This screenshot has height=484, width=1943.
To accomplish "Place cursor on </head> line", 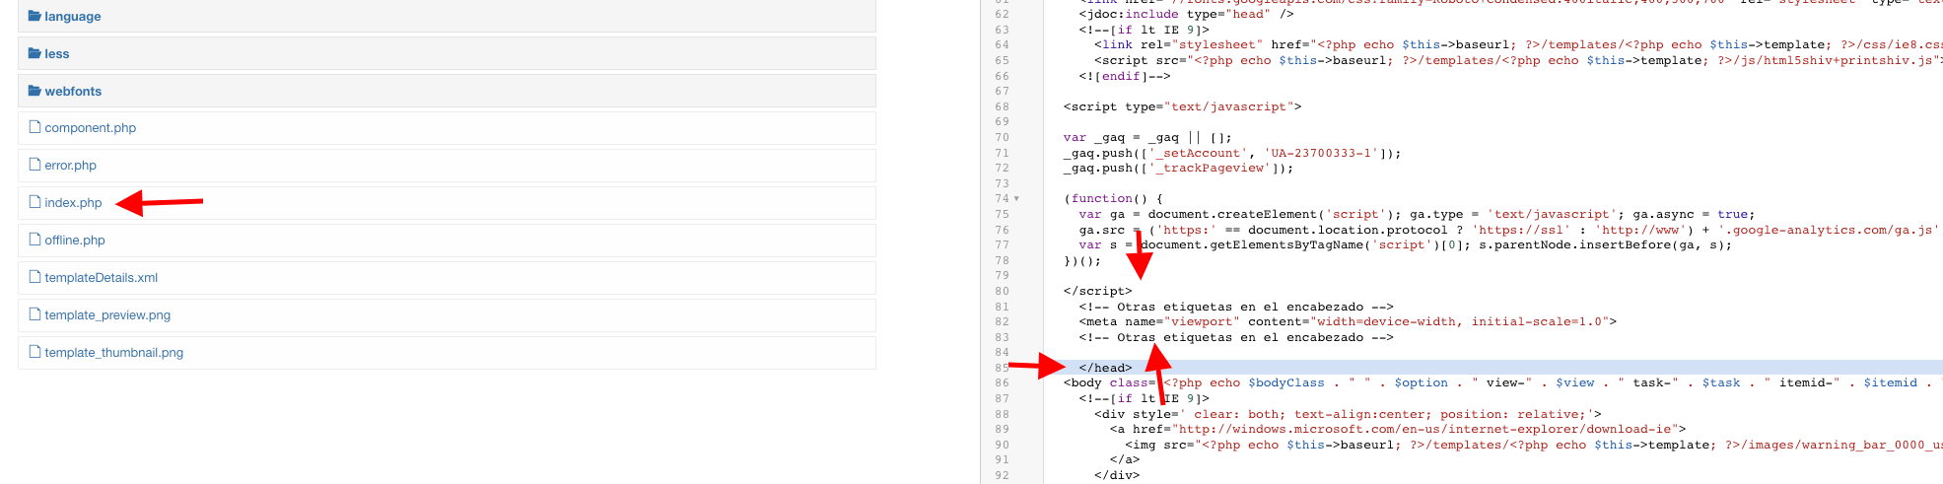I will tap(1105, 368).
